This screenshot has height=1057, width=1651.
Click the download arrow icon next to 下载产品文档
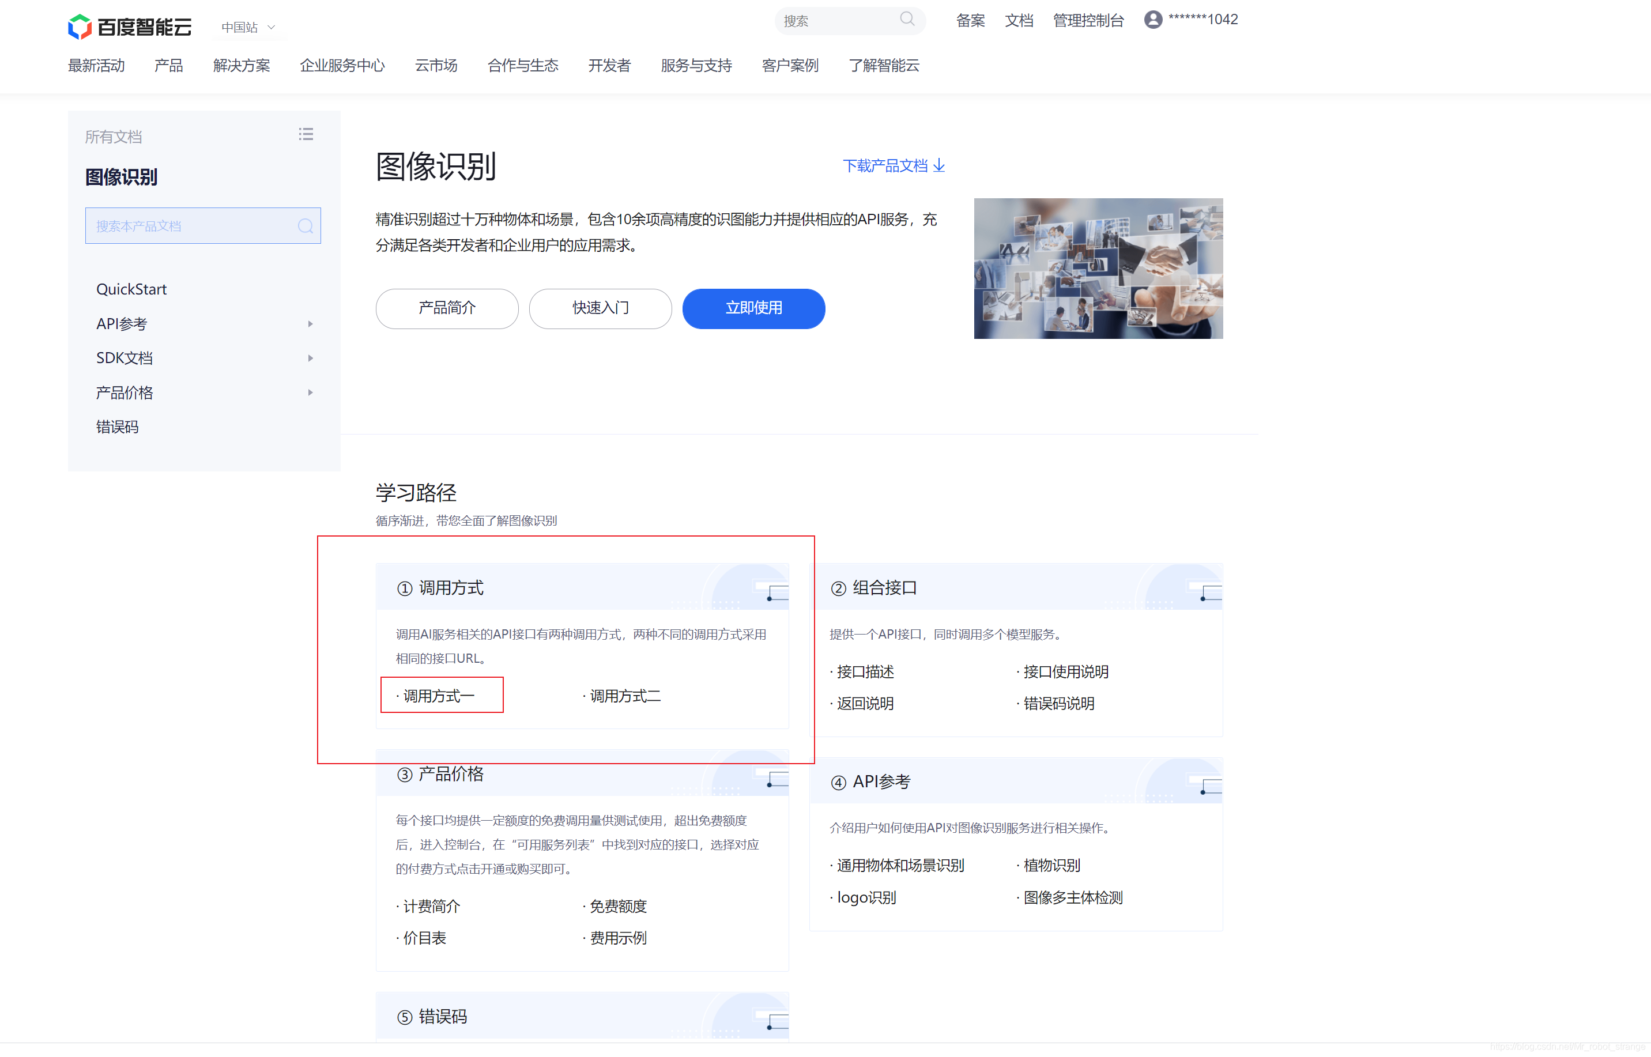pyautogui.click(x=940, y=166)
